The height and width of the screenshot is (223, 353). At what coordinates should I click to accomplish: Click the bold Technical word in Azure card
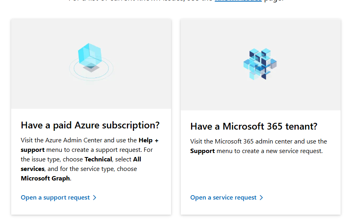pos(98,159)
